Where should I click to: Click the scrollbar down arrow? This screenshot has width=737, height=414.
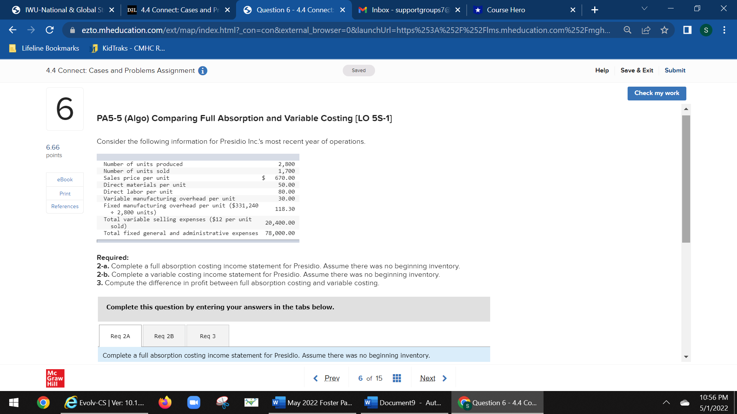pyautogui.click(x=686, y=356)
